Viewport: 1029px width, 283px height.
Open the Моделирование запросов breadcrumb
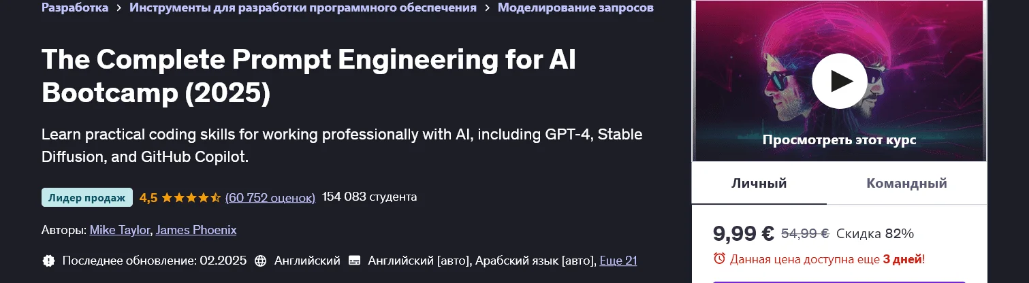click(x=575, y=8)
